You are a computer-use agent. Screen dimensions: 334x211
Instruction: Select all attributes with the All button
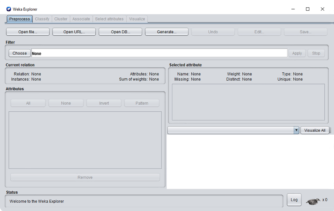(28, 103)
